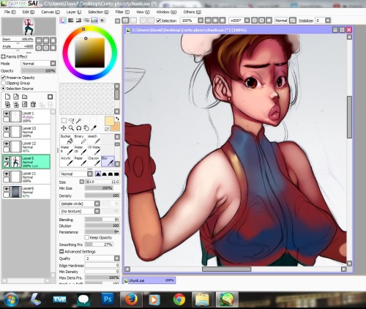Open the Stabilizer value dropdown
The width and height of the screenshot is (366, 309).
click(x=328, y=21)
